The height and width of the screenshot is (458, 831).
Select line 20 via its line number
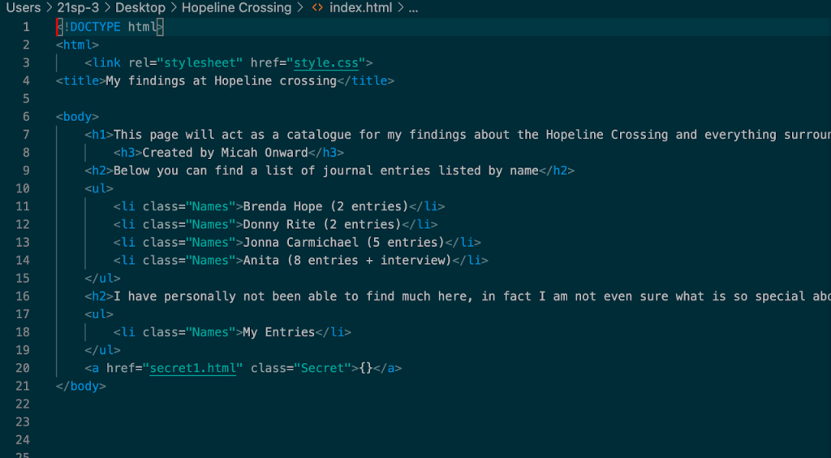pos(23,368)
